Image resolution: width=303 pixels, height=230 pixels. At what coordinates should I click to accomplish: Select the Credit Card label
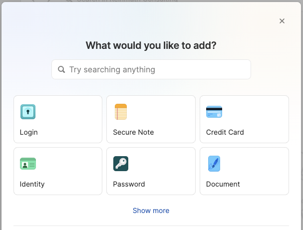(225, 132)
